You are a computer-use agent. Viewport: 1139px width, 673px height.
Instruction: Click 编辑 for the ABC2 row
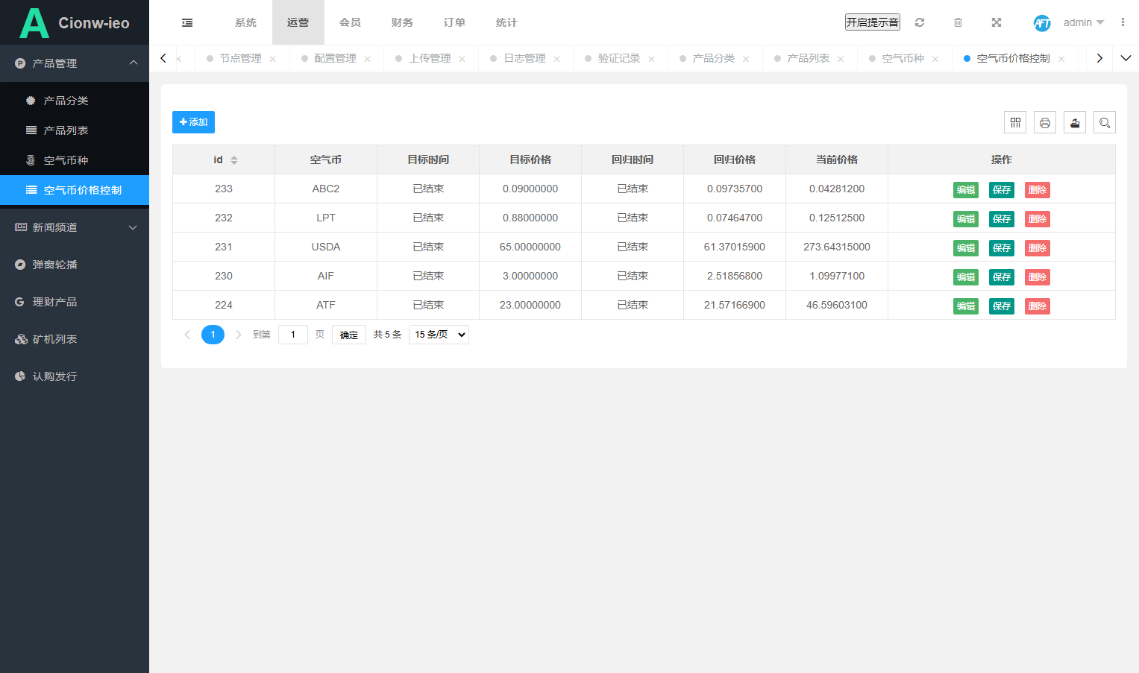coord(966,189)
